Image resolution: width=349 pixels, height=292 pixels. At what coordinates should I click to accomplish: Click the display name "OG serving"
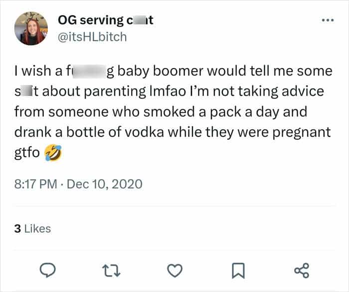click(x=90, y=20)
